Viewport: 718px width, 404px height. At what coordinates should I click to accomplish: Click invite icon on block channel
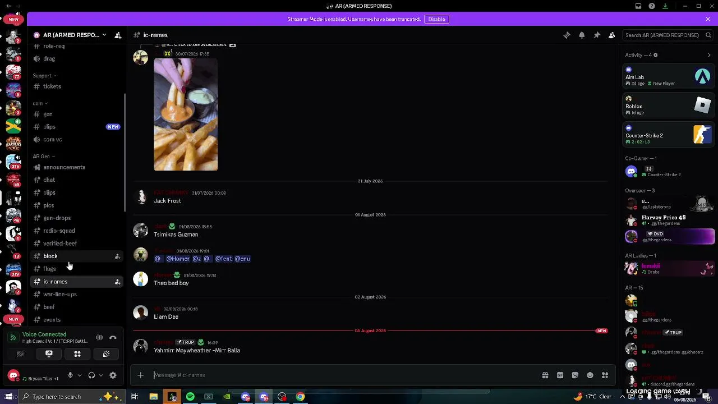point(117,256)
